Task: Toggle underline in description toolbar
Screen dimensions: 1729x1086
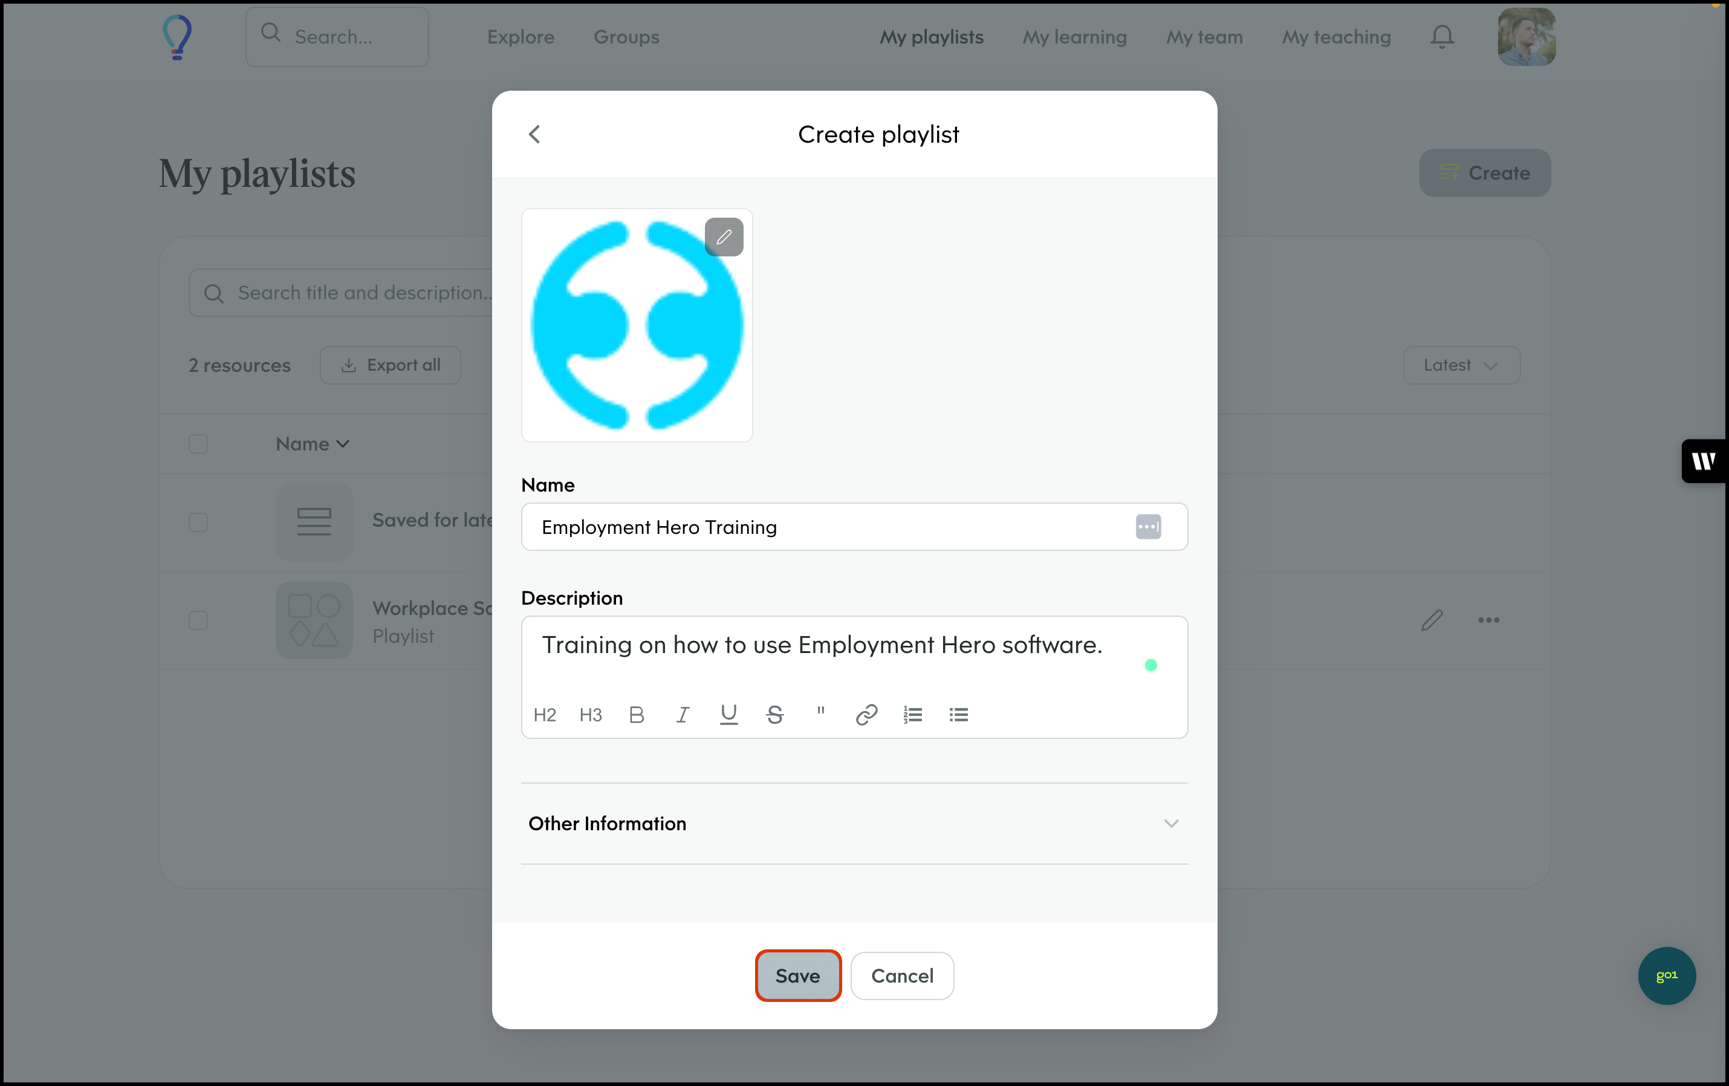Action: (728, 715)
